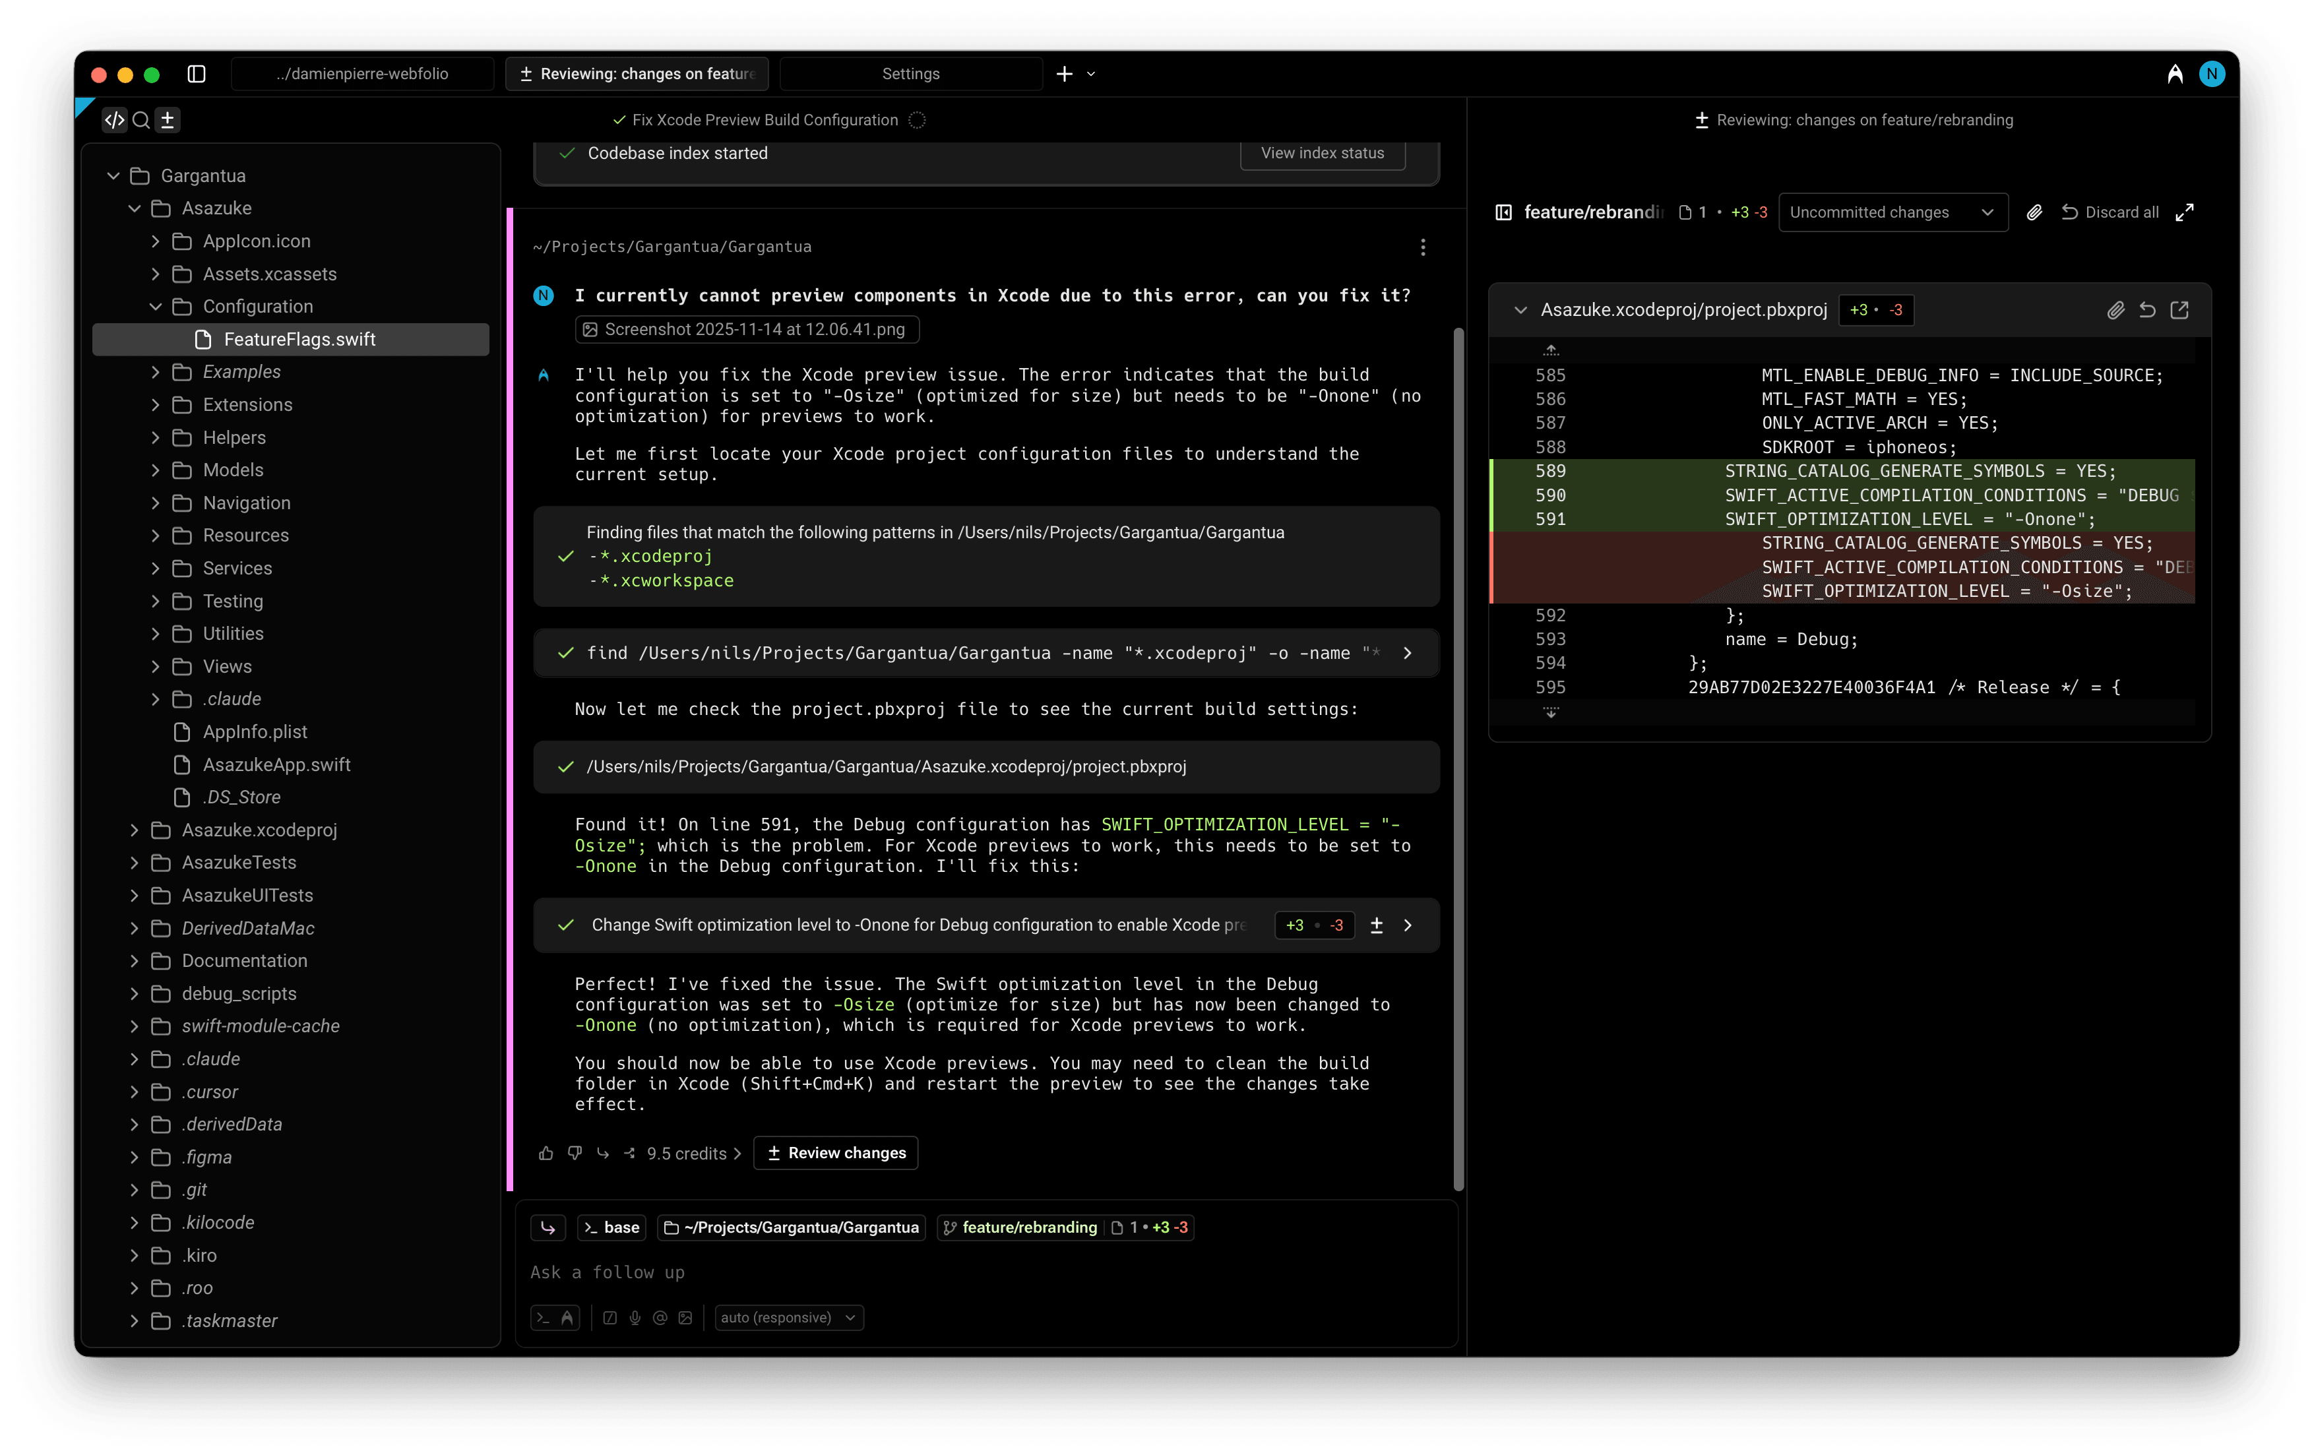The image size is (2314, 1455).
Task: Toggle terminal/agent input mode switch
Action: (x=555, y=1318)
